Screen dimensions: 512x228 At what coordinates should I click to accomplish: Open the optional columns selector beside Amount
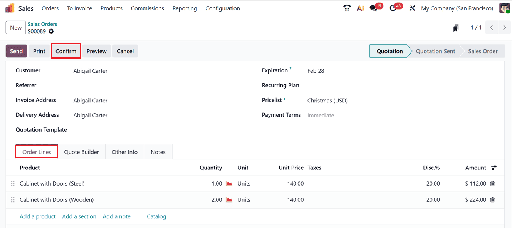click(494, 168)
